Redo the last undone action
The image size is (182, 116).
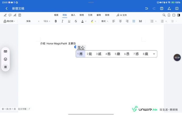click(x=154, y=8)
